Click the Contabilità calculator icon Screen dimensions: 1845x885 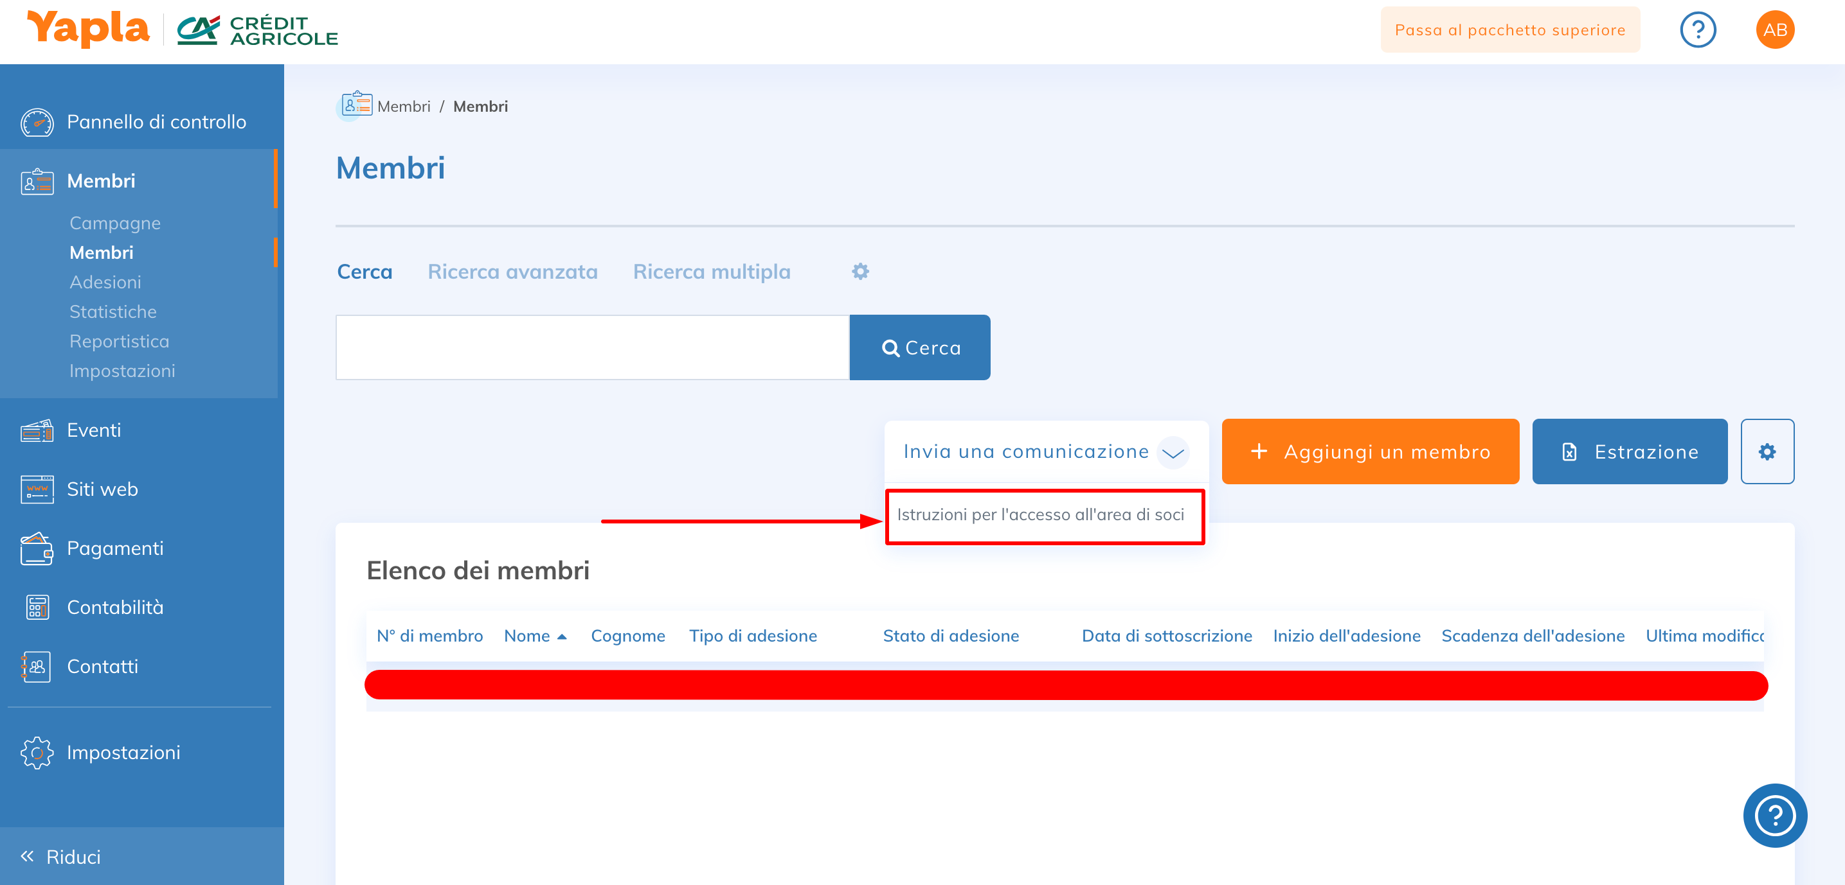coord(37,608)
